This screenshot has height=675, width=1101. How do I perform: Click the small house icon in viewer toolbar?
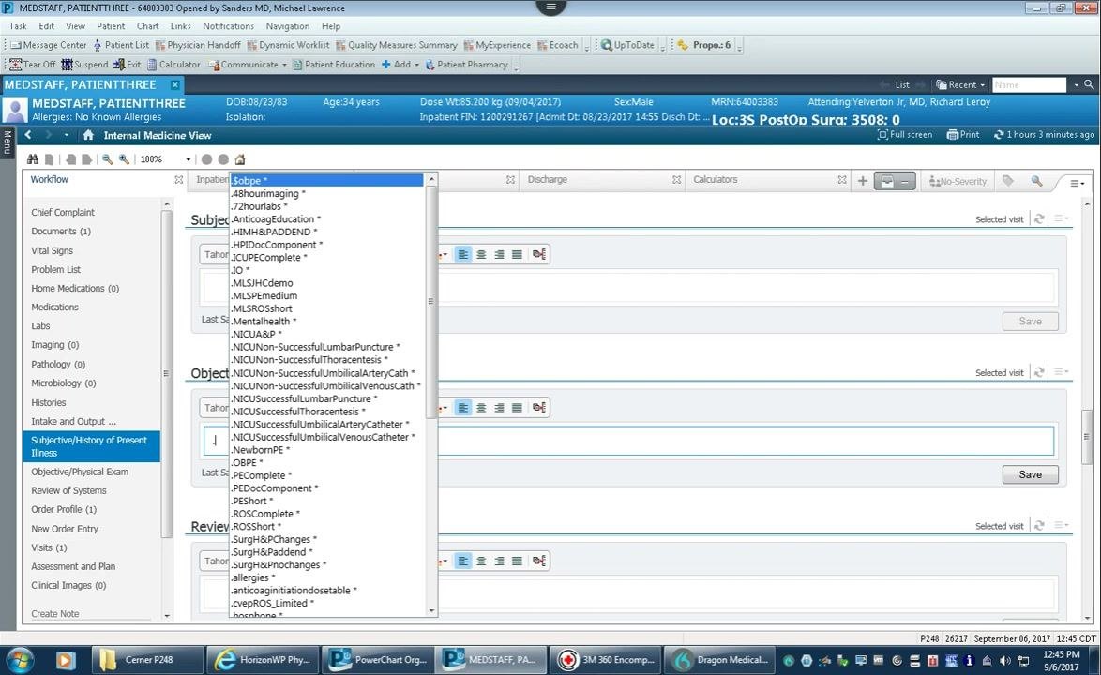tap(240, 159)
